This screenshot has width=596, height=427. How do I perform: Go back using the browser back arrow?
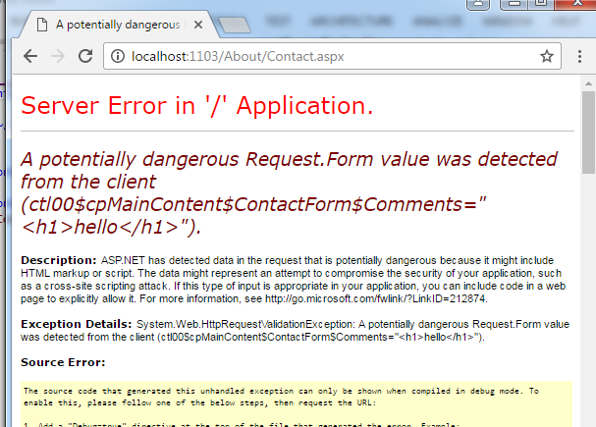click(x=30, y=56)
